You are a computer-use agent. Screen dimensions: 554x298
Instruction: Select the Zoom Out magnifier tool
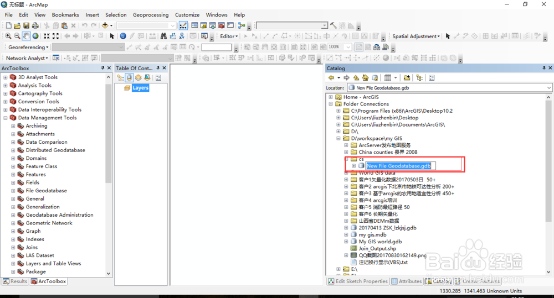17,36
